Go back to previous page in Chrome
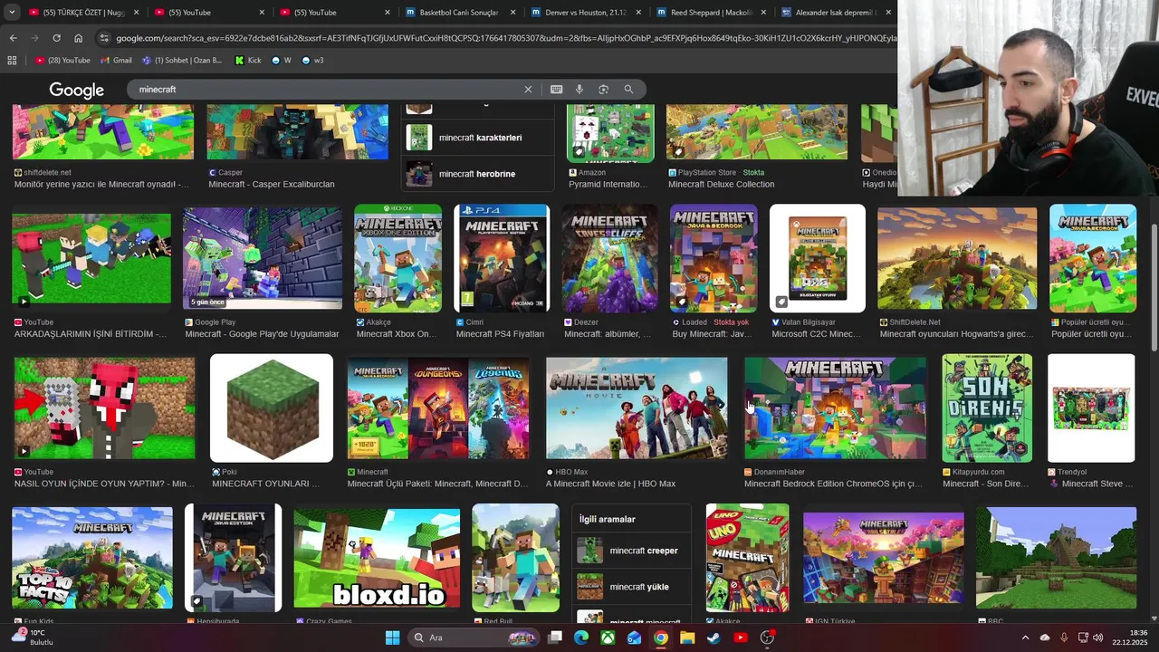The width and height of the screenshot is (1159, 652). click(13, 38)
